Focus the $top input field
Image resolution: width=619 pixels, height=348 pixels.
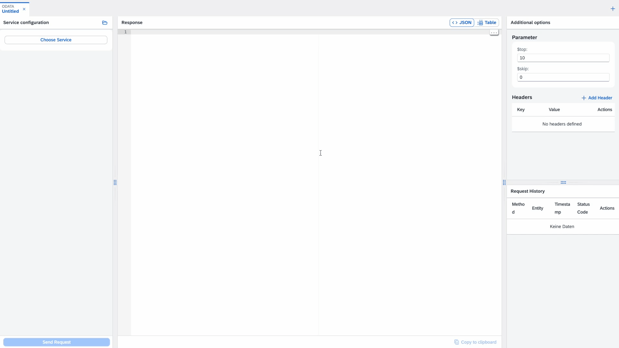pyautogui.click(x=563, y=58)
